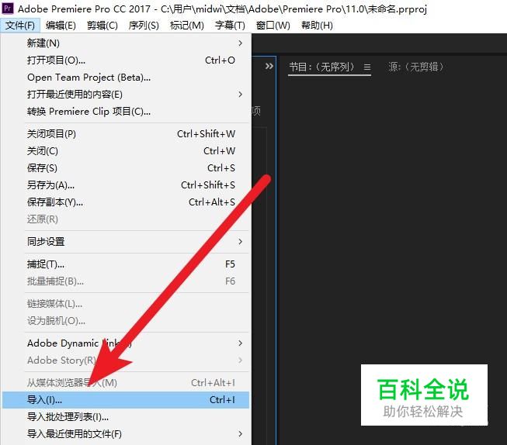
Task: Open the 字幕(T) menu
Action: 230,26
